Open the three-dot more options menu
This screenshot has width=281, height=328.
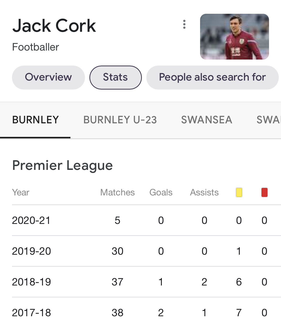coord(184,25)
